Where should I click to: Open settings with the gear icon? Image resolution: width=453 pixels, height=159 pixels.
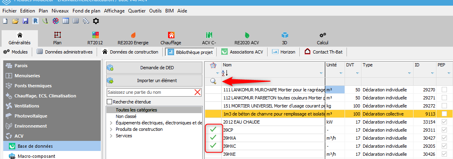pos(96,21)
